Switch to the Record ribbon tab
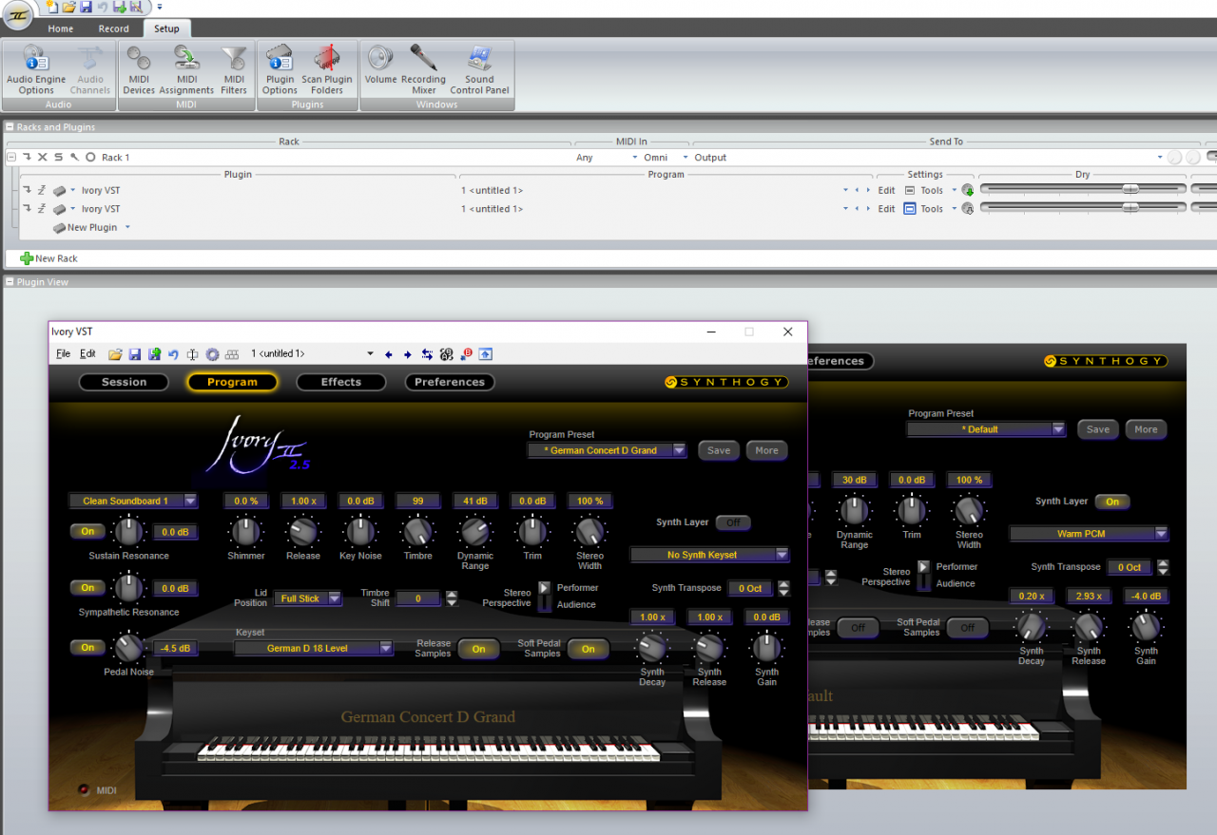Viewport: 1217px width, 835px height. [113, 28]
